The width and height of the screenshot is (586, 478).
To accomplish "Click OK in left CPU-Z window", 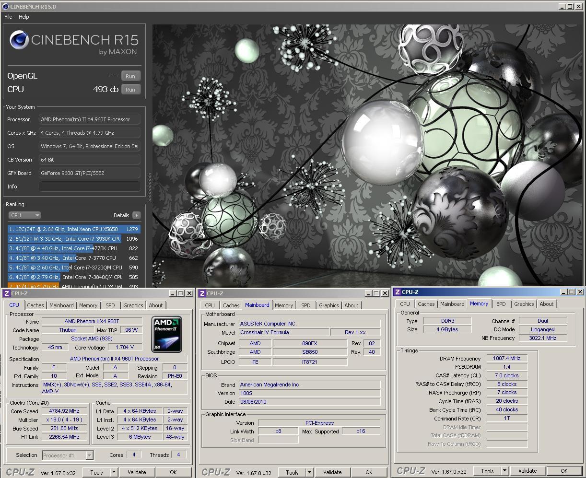I will tap(174, 472).
